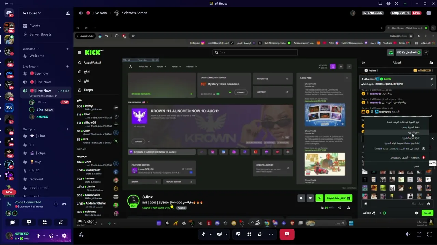437x245 pixels.
Task: Click the download icon in Discord title bar
Action: coord(405,4)
